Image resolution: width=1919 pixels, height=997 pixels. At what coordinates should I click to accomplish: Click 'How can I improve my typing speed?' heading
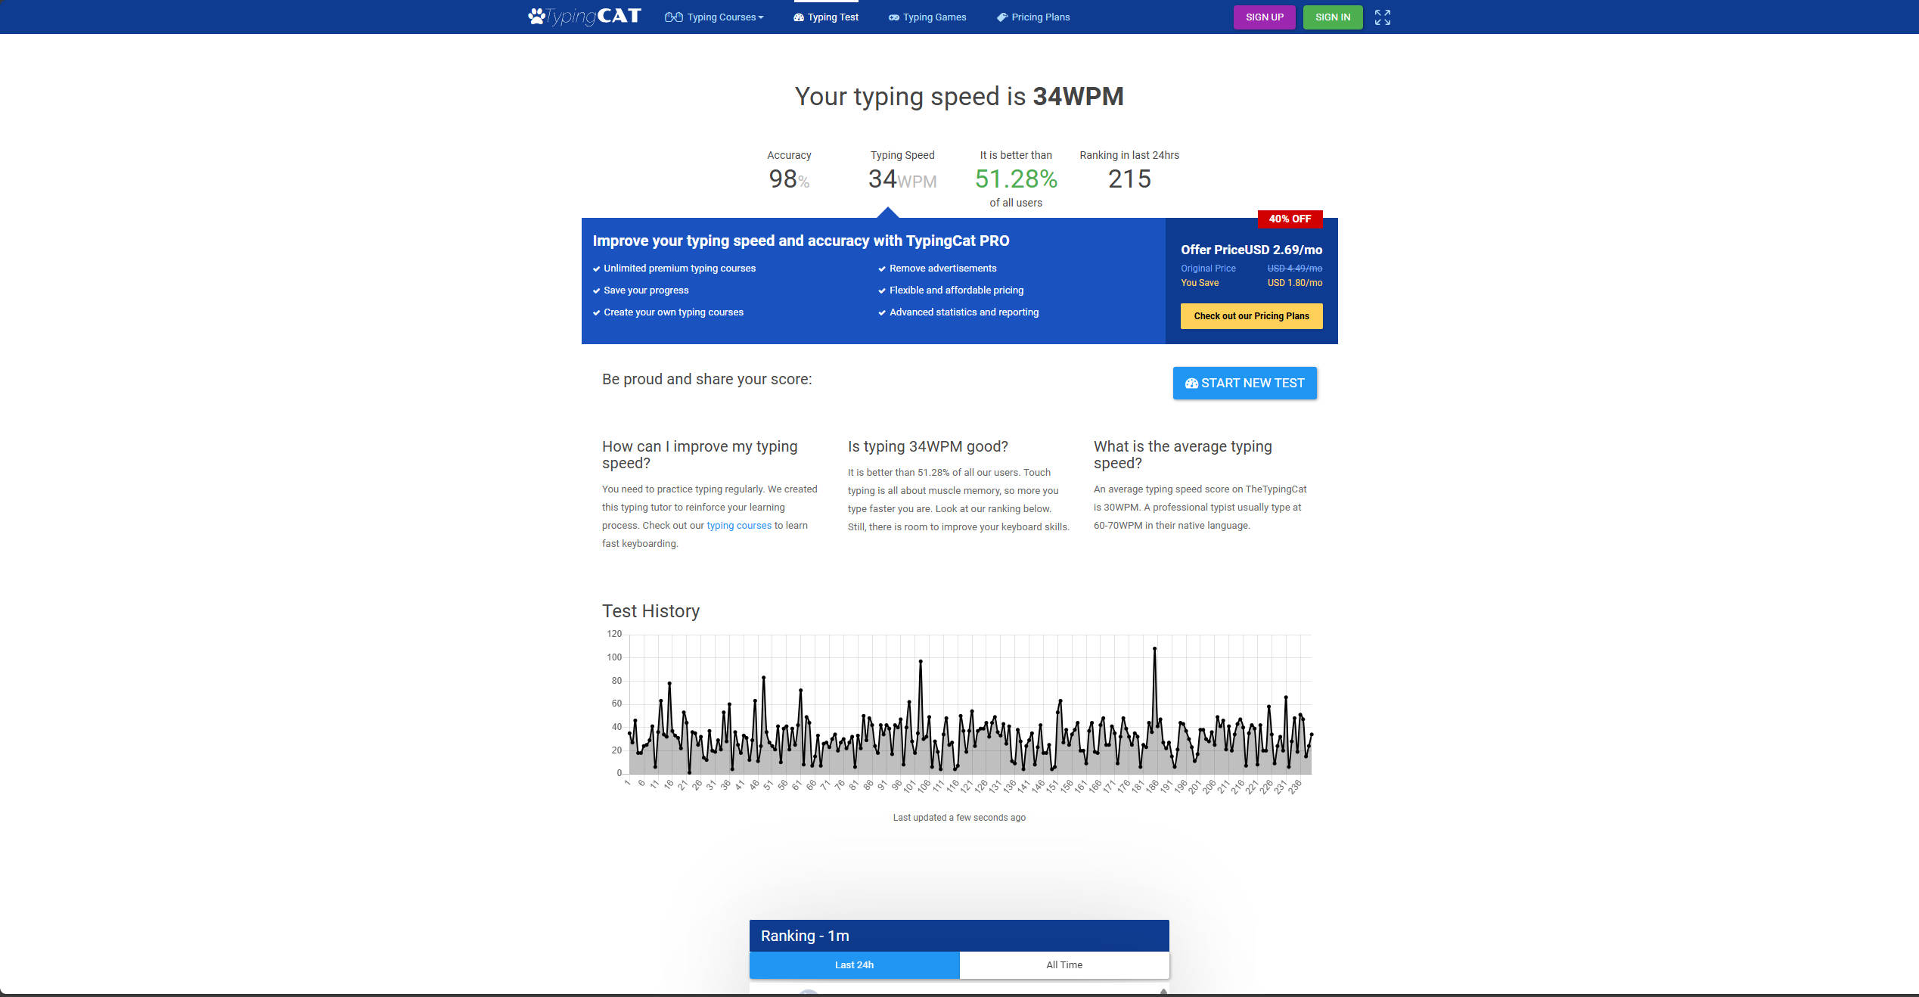pyautogui.click(x=699, y=455)
